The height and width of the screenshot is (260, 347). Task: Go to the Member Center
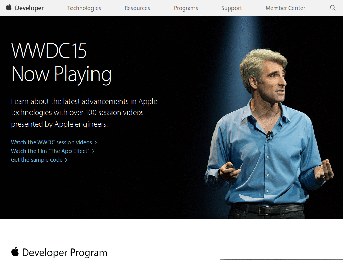(x=285, y=8)
